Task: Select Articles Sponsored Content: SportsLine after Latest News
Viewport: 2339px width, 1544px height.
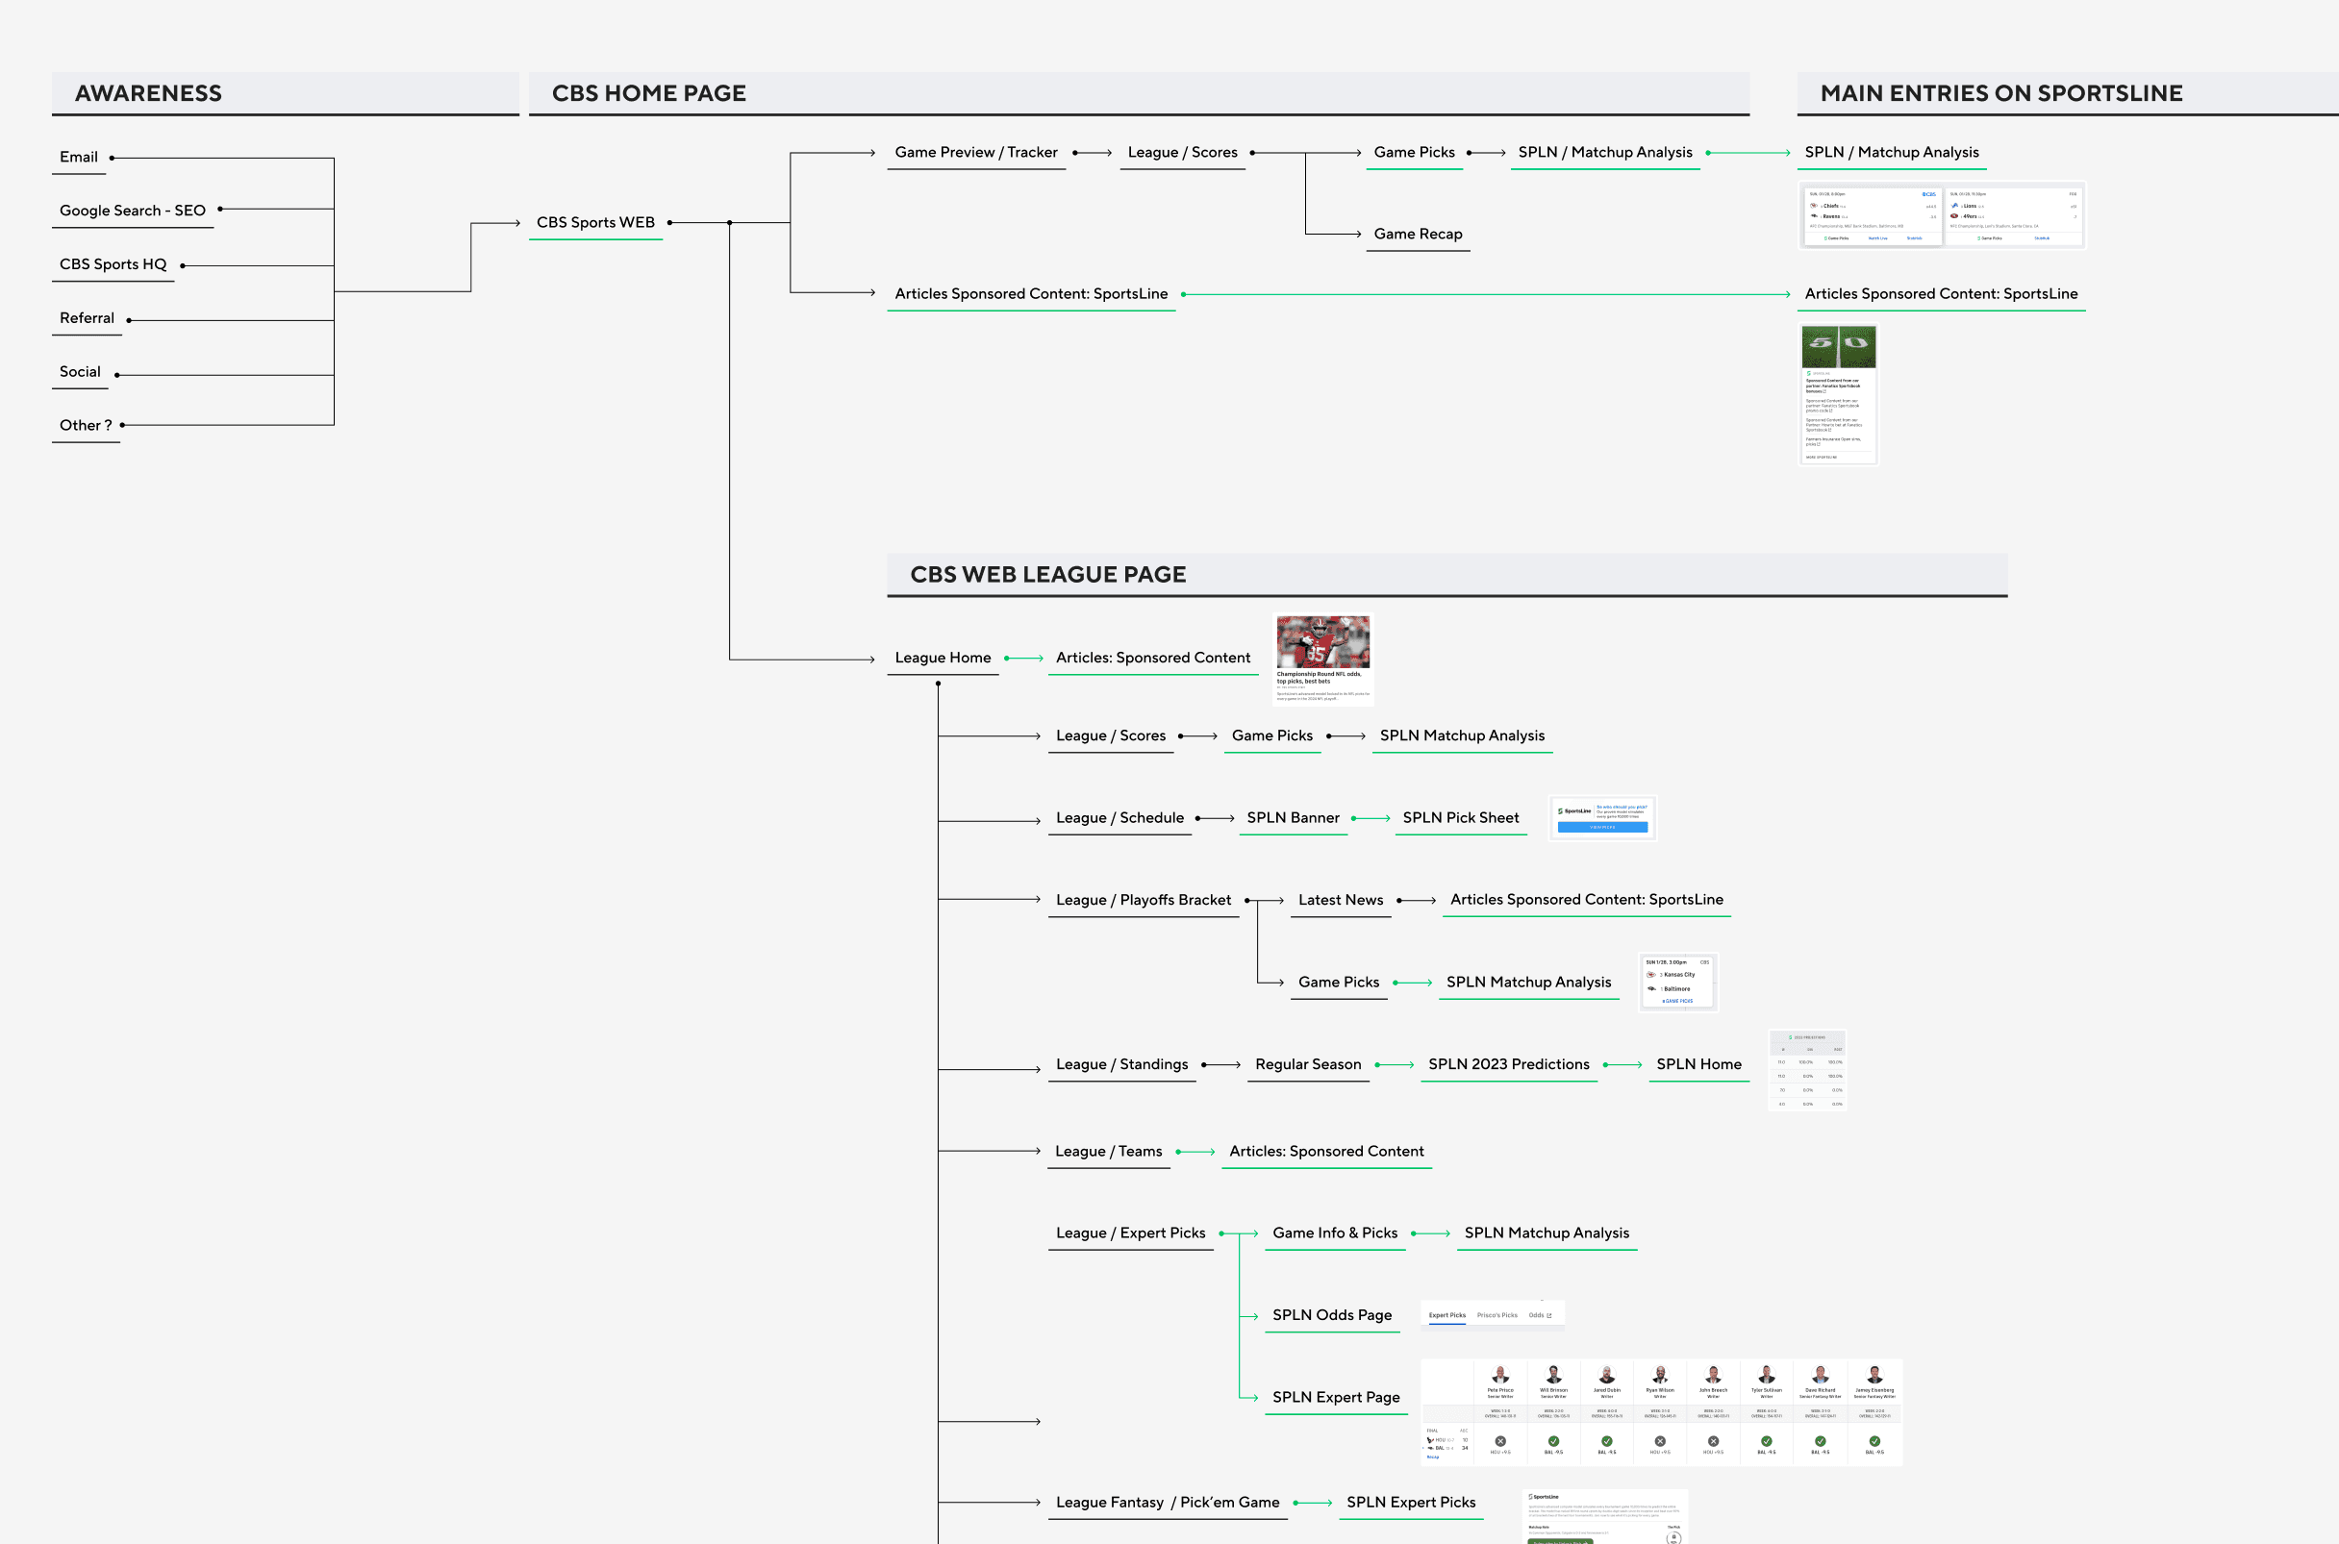Action: click(x=1587, y=901)
